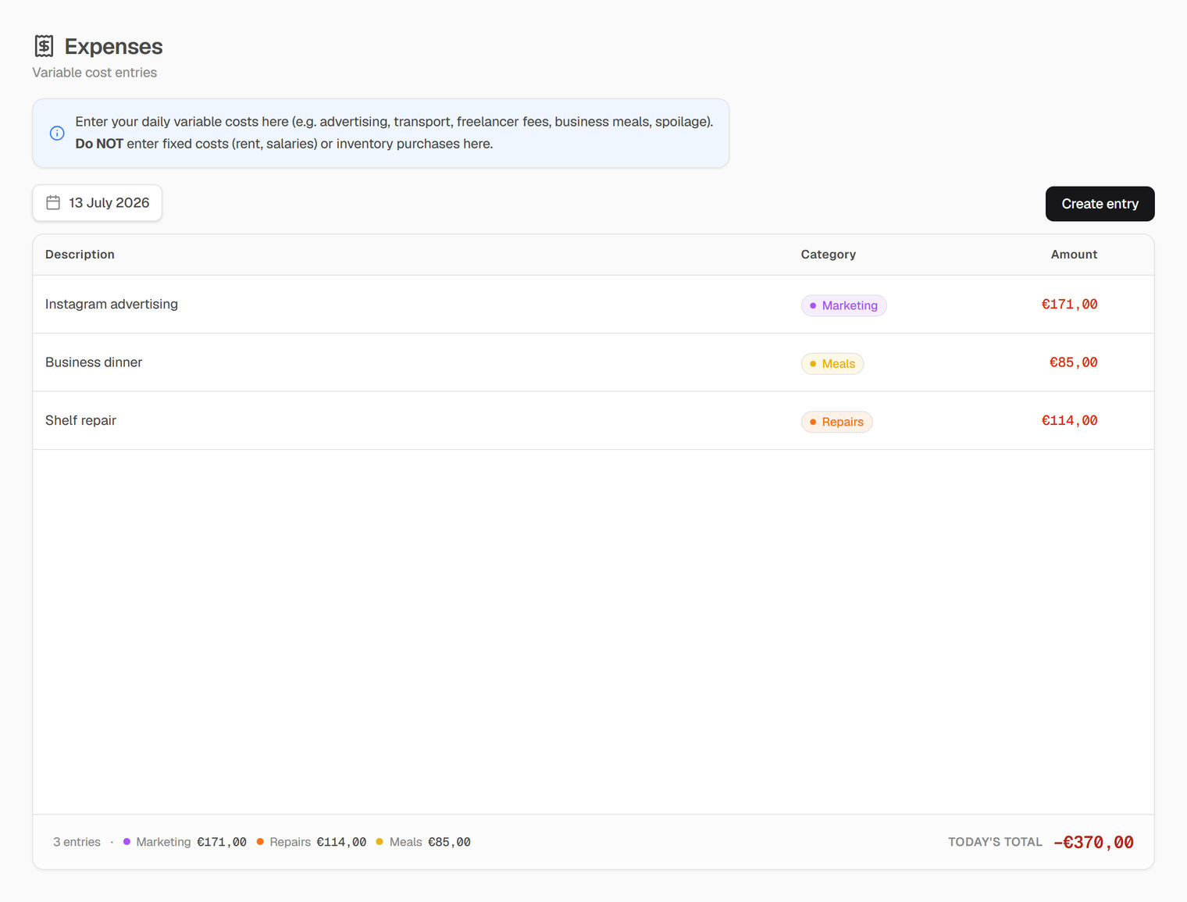Click the TODAY'S TOTAL label
Viewport: 1187px width, 902px height.
pyautogui.click(x=995, y=842)
